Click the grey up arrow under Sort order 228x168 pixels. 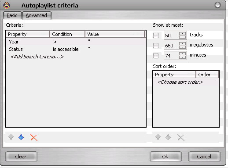[x=158, y=137]
